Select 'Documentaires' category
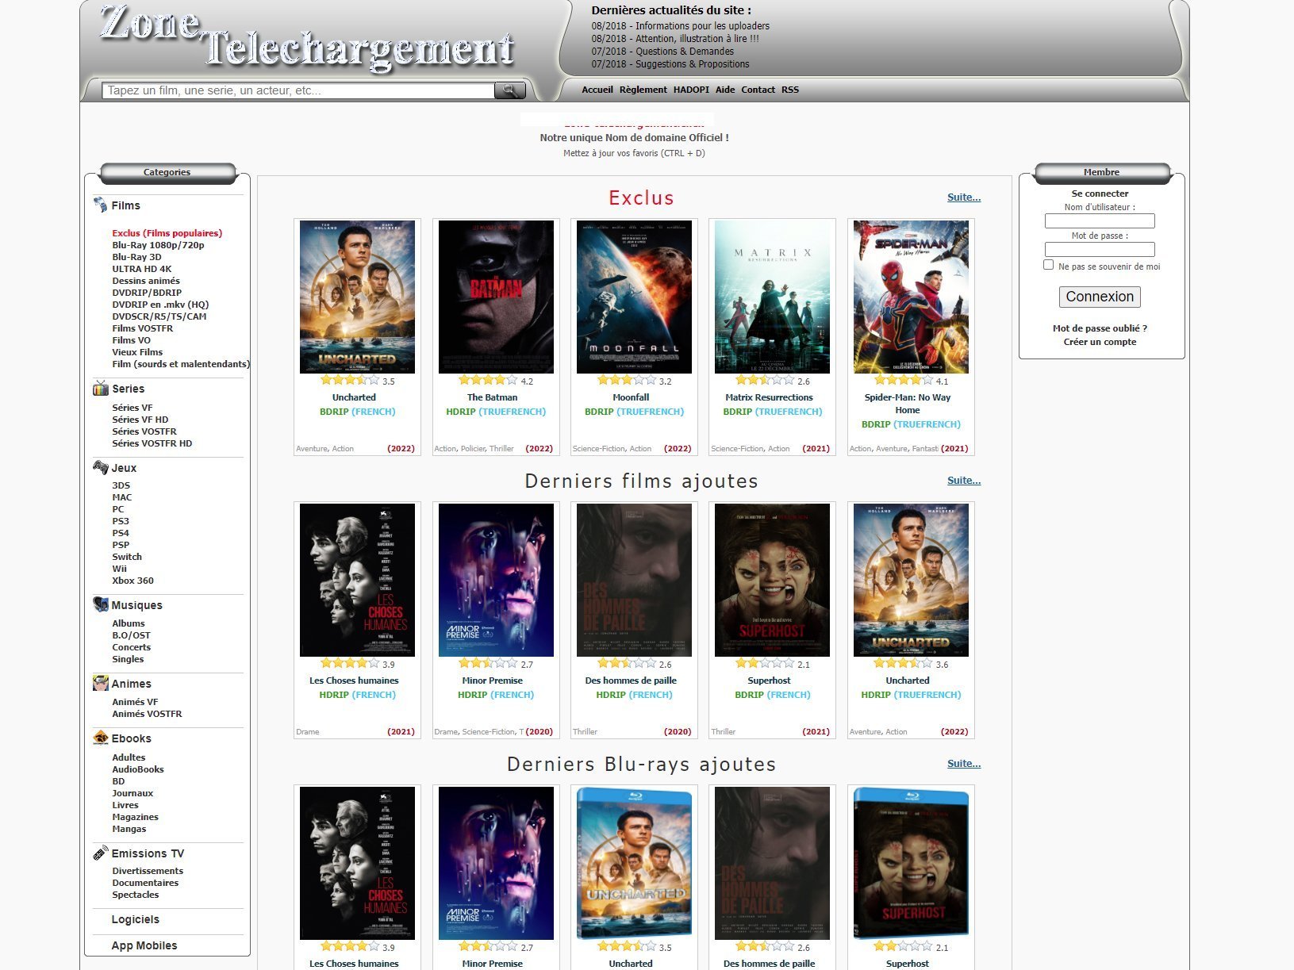1294x970 pixels. (145, 883)
